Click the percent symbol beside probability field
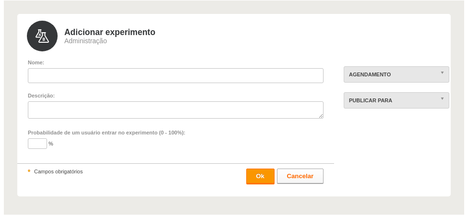This screenshot has height=219, width=468. point(51,144)
